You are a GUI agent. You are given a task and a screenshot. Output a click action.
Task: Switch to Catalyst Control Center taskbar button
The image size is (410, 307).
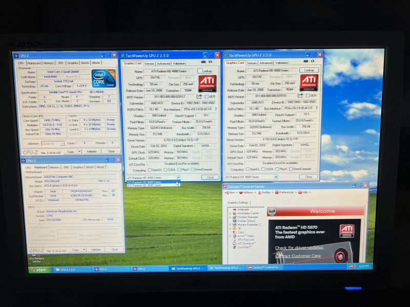[265, 267]
